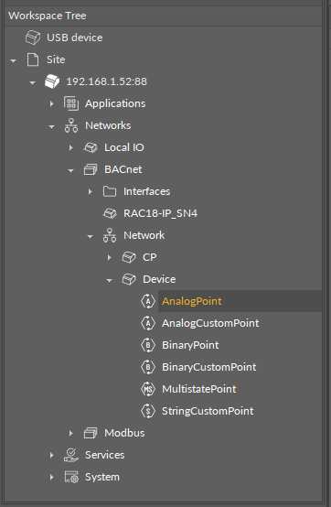Expand the Interfaces folder
The image size is (331, 507).
(x=91, y=192)
